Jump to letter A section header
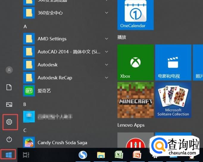Screen dimensions: 203x162 point(25,27)
